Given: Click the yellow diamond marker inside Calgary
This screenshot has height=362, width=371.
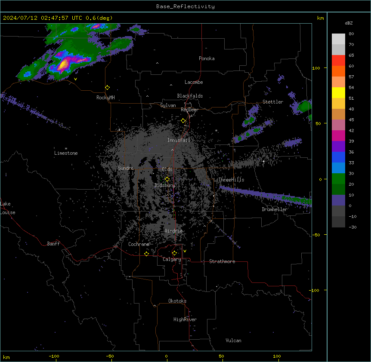Looking at the screenshot, I should tap(174, 253).
